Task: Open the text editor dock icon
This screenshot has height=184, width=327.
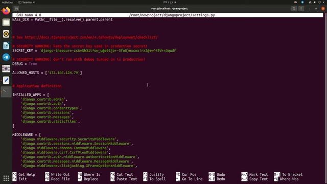Action: click(6, 80)
